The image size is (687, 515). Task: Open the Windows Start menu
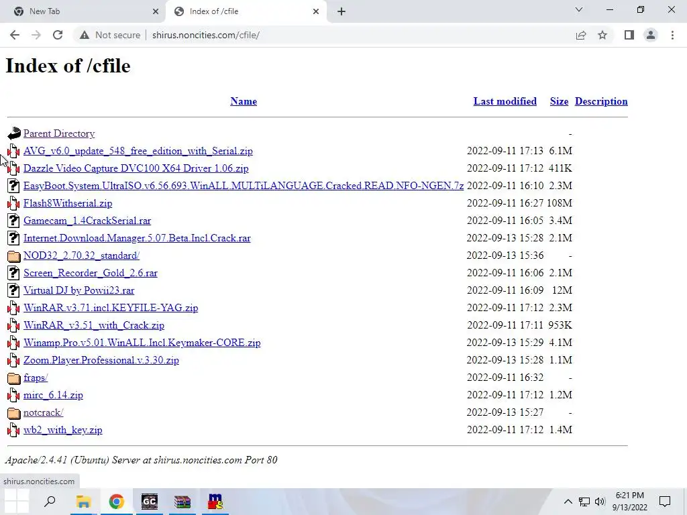pyautogui.click(x=17, y=502)
